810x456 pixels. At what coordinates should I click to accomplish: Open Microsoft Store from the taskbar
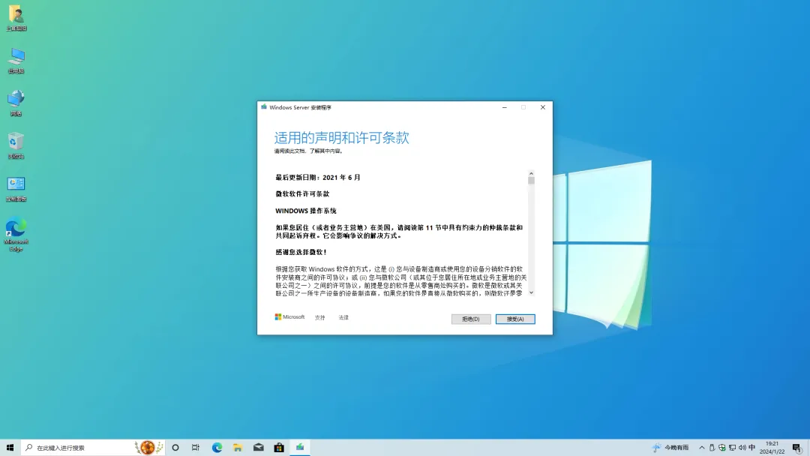[278, 447]
